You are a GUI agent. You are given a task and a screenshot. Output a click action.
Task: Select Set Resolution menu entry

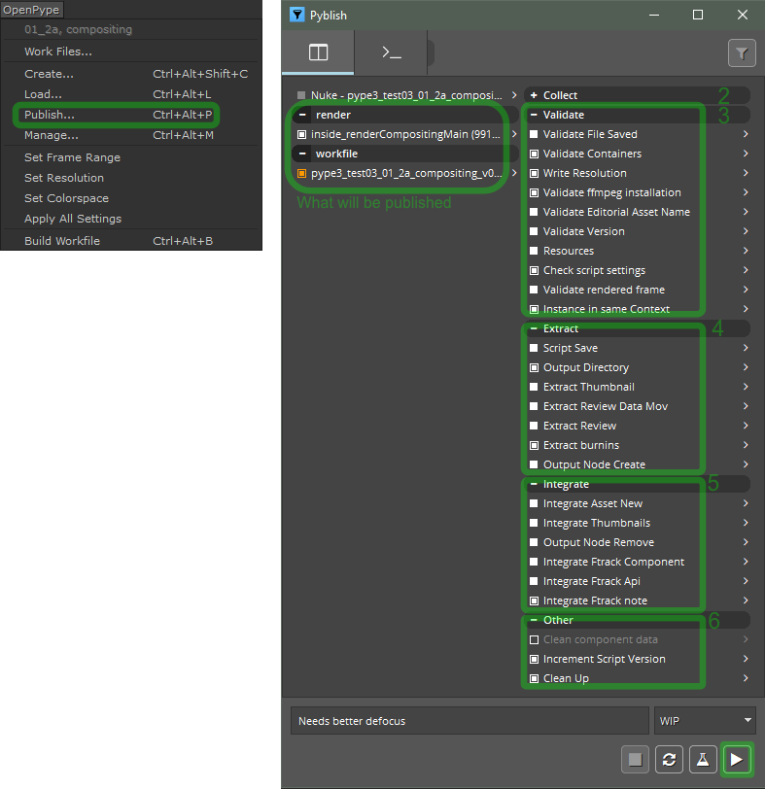[x=131, y=178]
